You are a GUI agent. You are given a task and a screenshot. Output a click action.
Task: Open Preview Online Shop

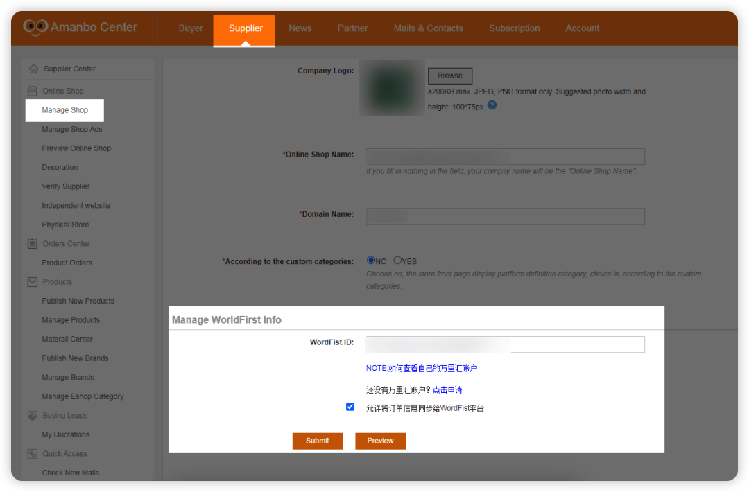76,148
